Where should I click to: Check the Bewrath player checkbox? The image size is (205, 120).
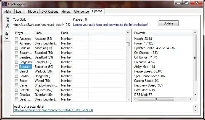[17, 67]
